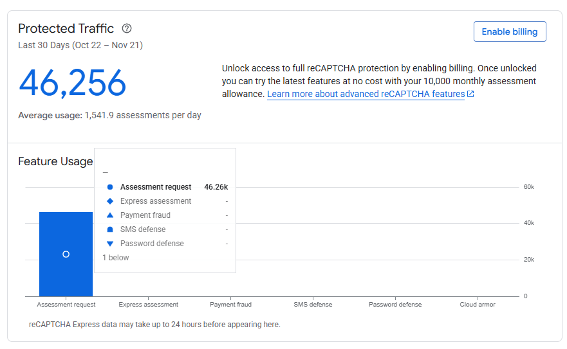Click the Cloud armor axis label

[x=478, y=305]
